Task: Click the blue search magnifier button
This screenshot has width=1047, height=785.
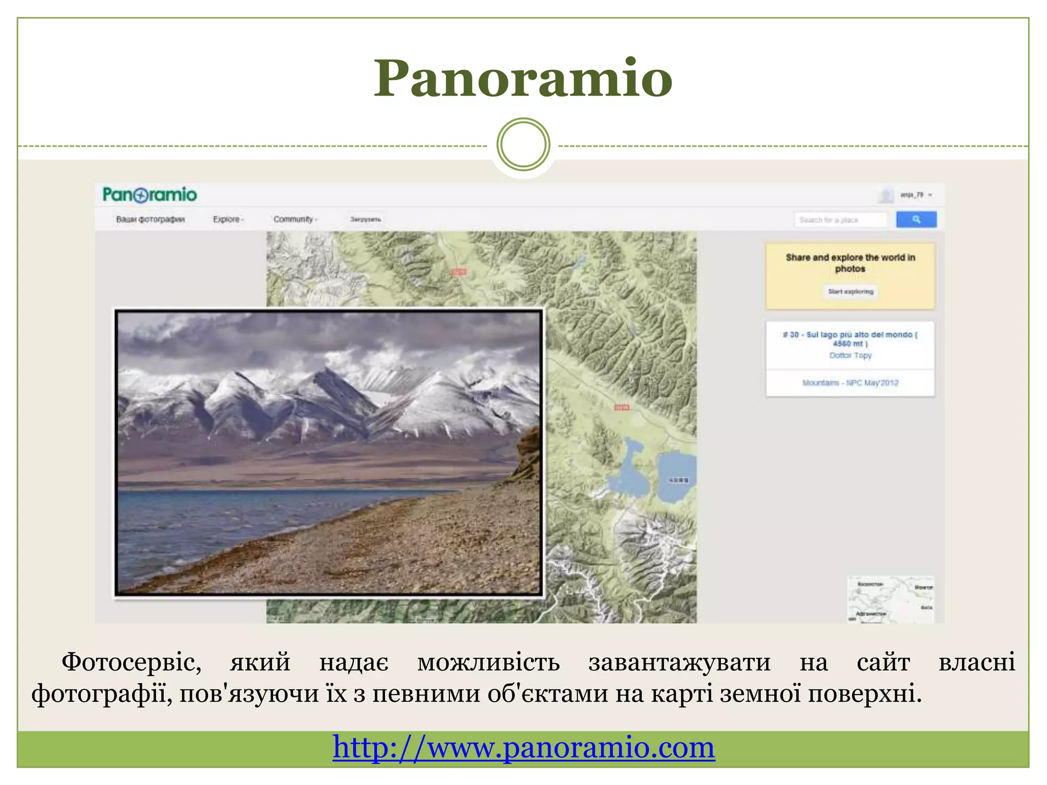Action: (x=916, y=219)
